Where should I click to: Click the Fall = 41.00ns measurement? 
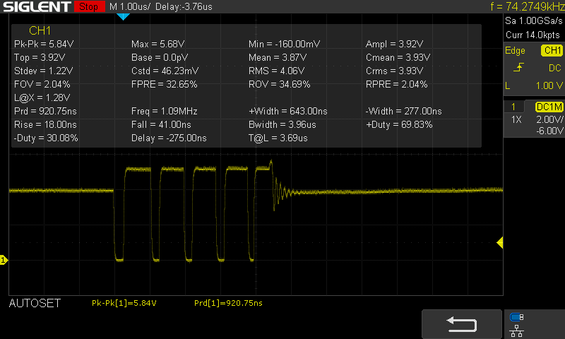(161, 124)
